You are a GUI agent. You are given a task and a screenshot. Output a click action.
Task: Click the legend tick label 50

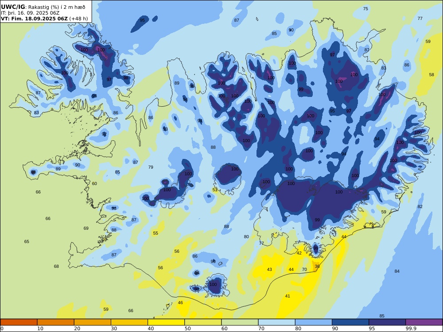187,328
